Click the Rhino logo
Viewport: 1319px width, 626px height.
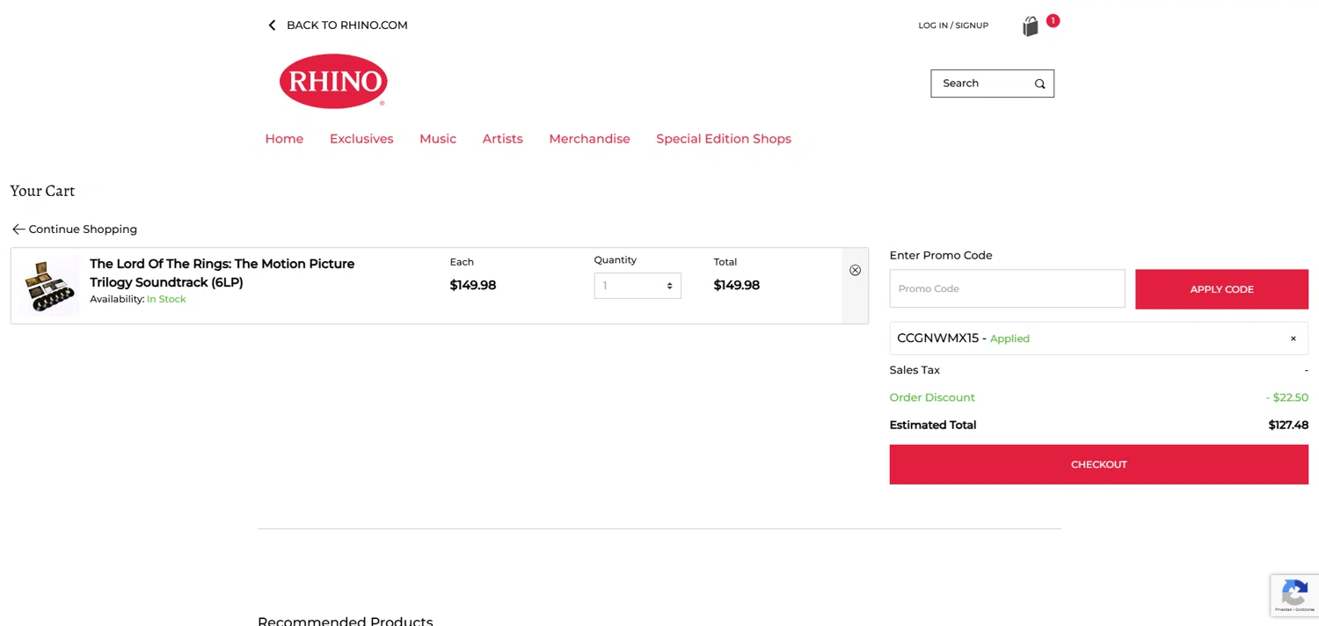[333, 81]
